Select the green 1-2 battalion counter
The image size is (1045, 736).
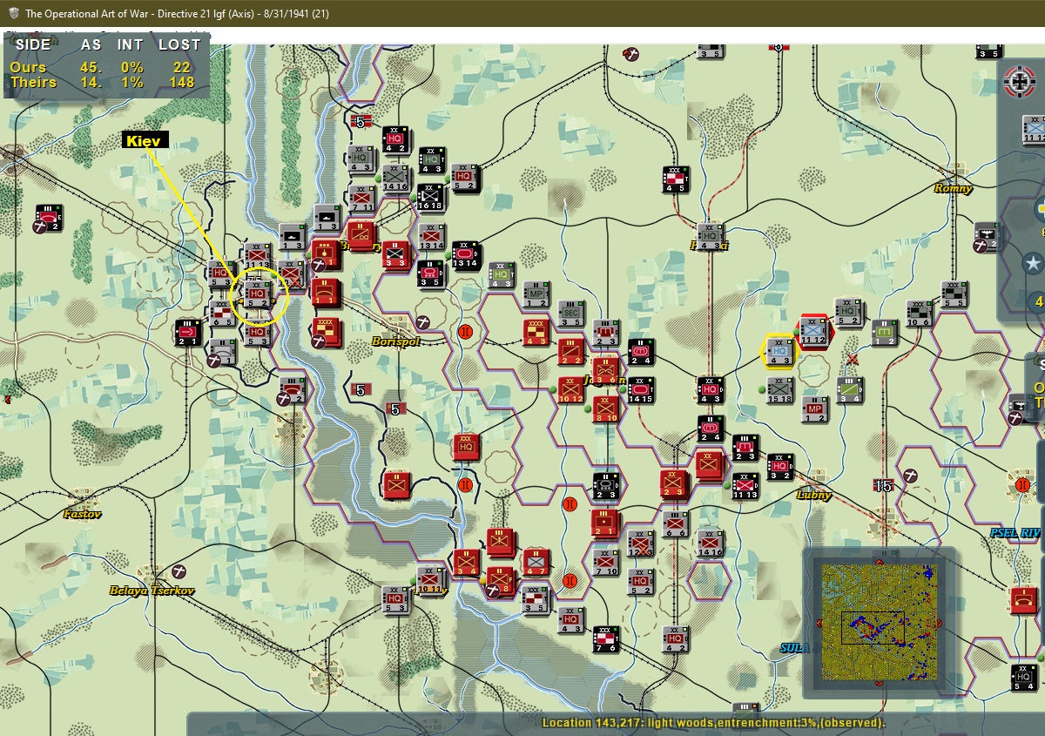pyautogui.click(x=885, y=331)
